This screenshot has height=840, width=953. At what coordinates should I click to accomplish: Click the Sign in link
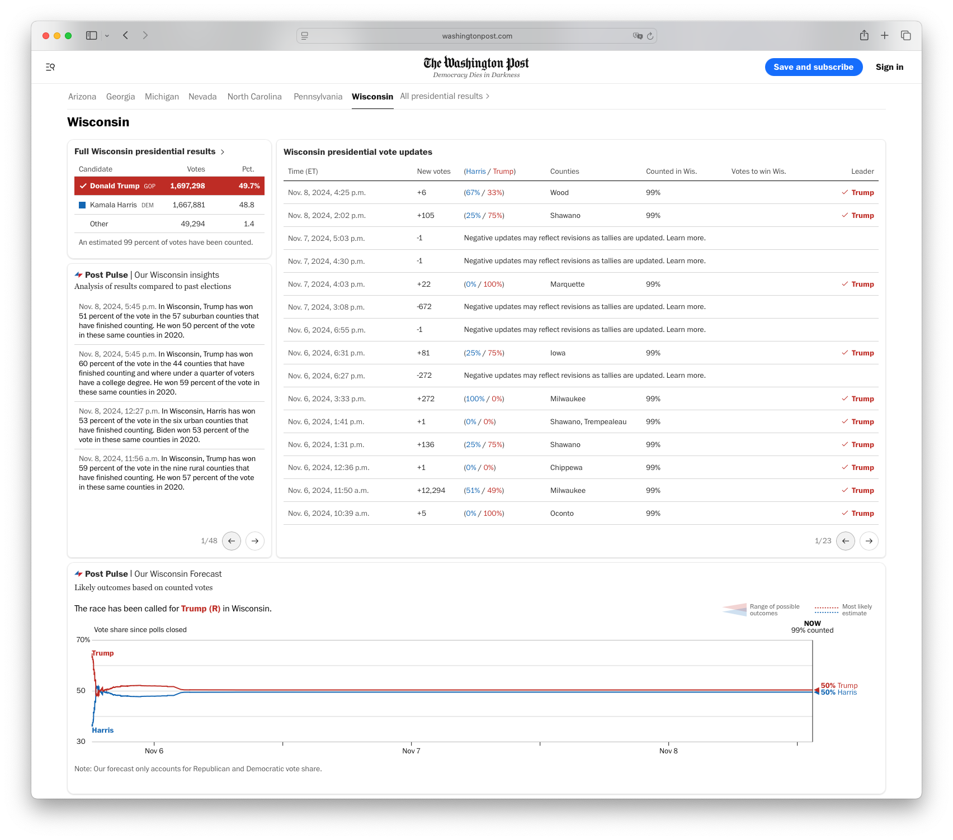point(889,67)
